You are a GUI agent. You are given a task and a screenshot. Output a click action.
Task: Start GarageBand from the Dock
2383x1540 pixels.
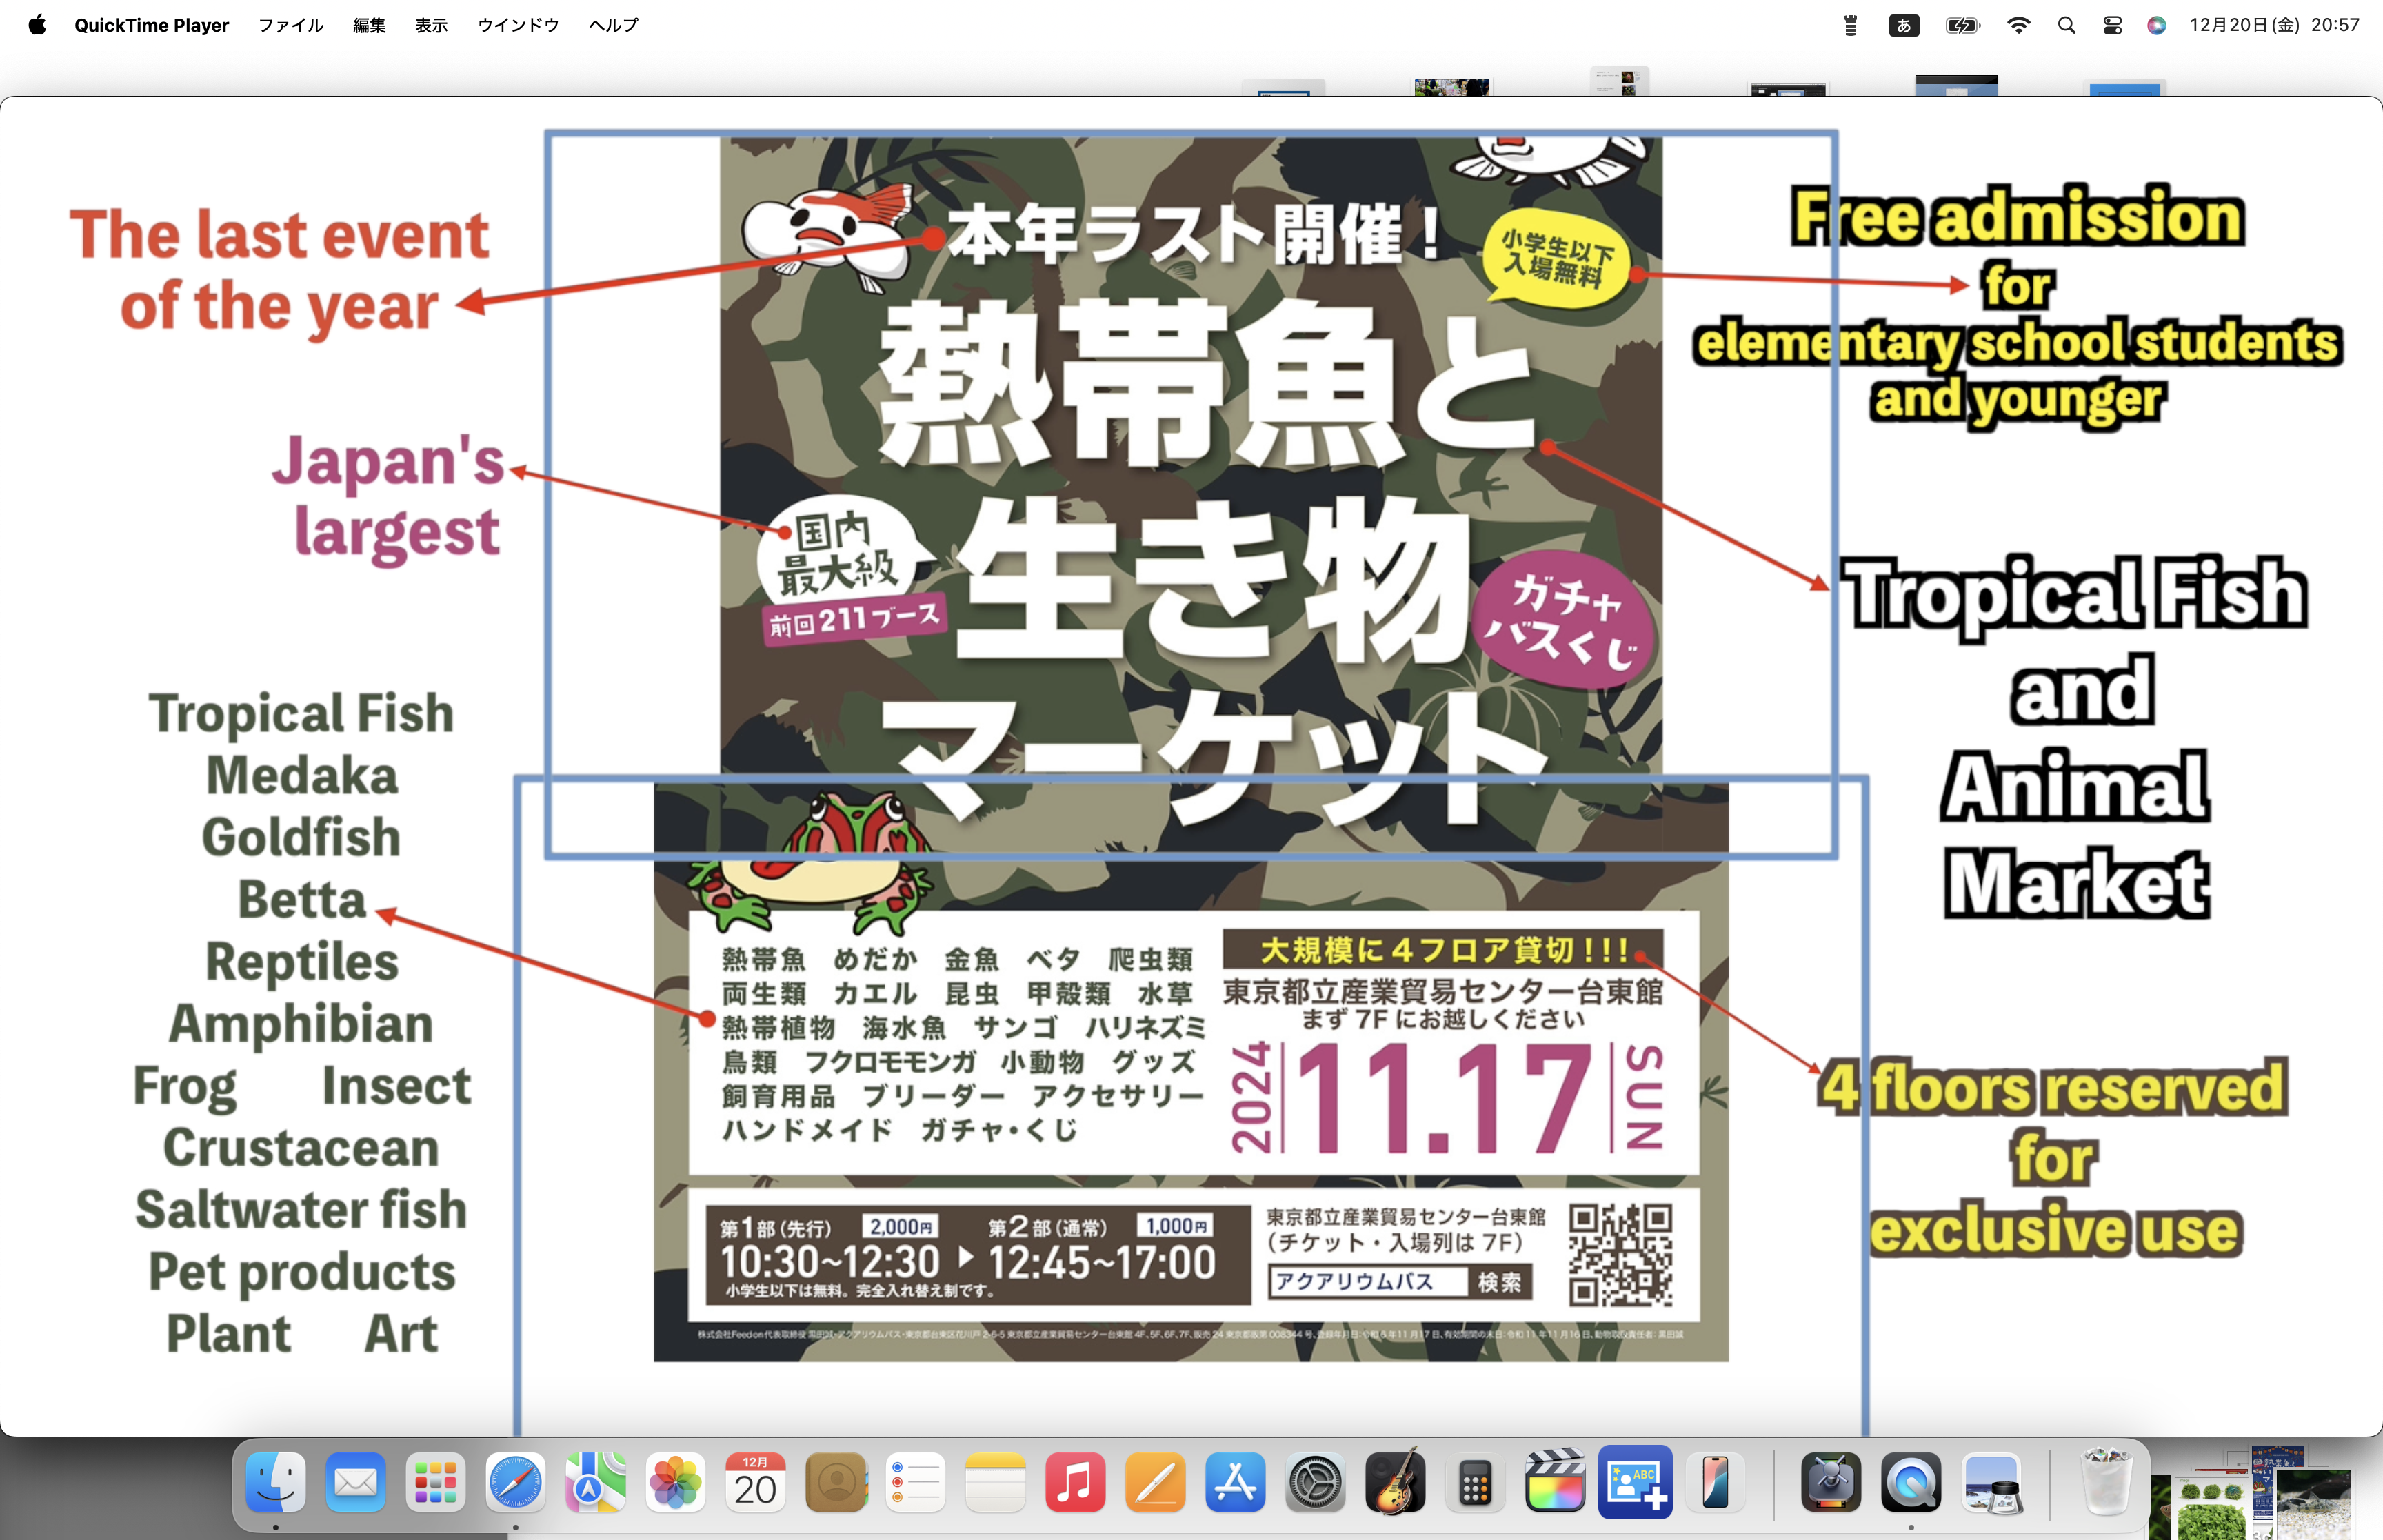[1395, 1483]
